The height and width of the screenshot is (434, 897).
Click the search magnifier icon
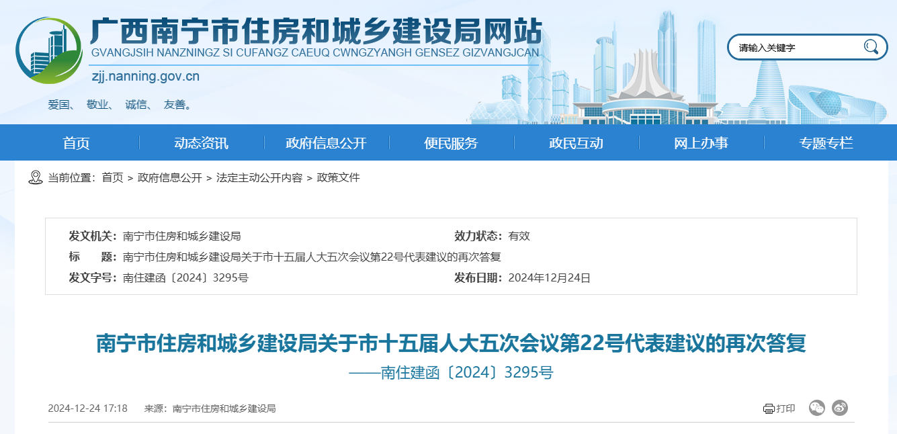tap(871, 47)
